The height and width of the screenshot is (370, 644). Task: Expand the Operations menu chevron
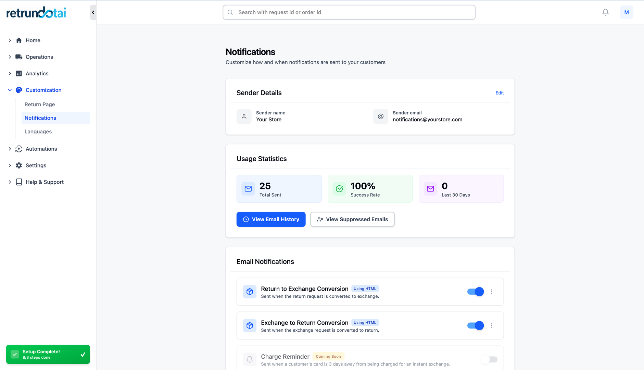click(x=10, y=57)
